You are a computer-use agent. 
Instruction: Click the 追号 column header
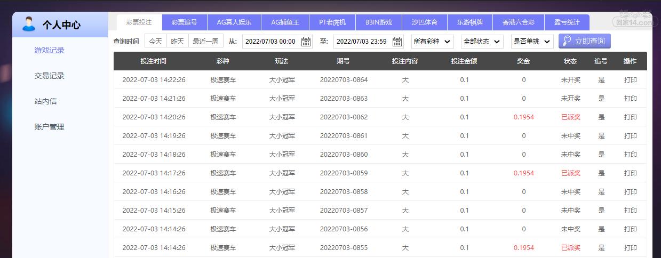[x=601, y=61]
